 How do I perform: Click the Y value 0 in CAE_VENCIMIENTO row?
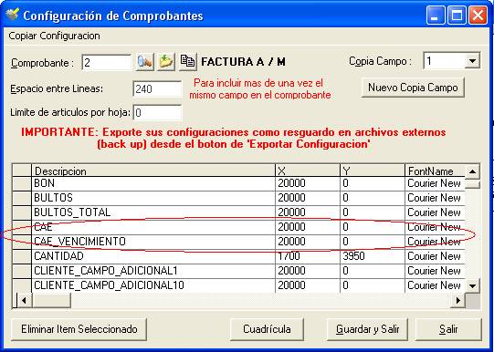[x=373, y=242]
